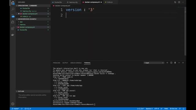This screenshot has width=196, height=110.
Task: Kill the terminal with trash icon
Action: point(175,63)
